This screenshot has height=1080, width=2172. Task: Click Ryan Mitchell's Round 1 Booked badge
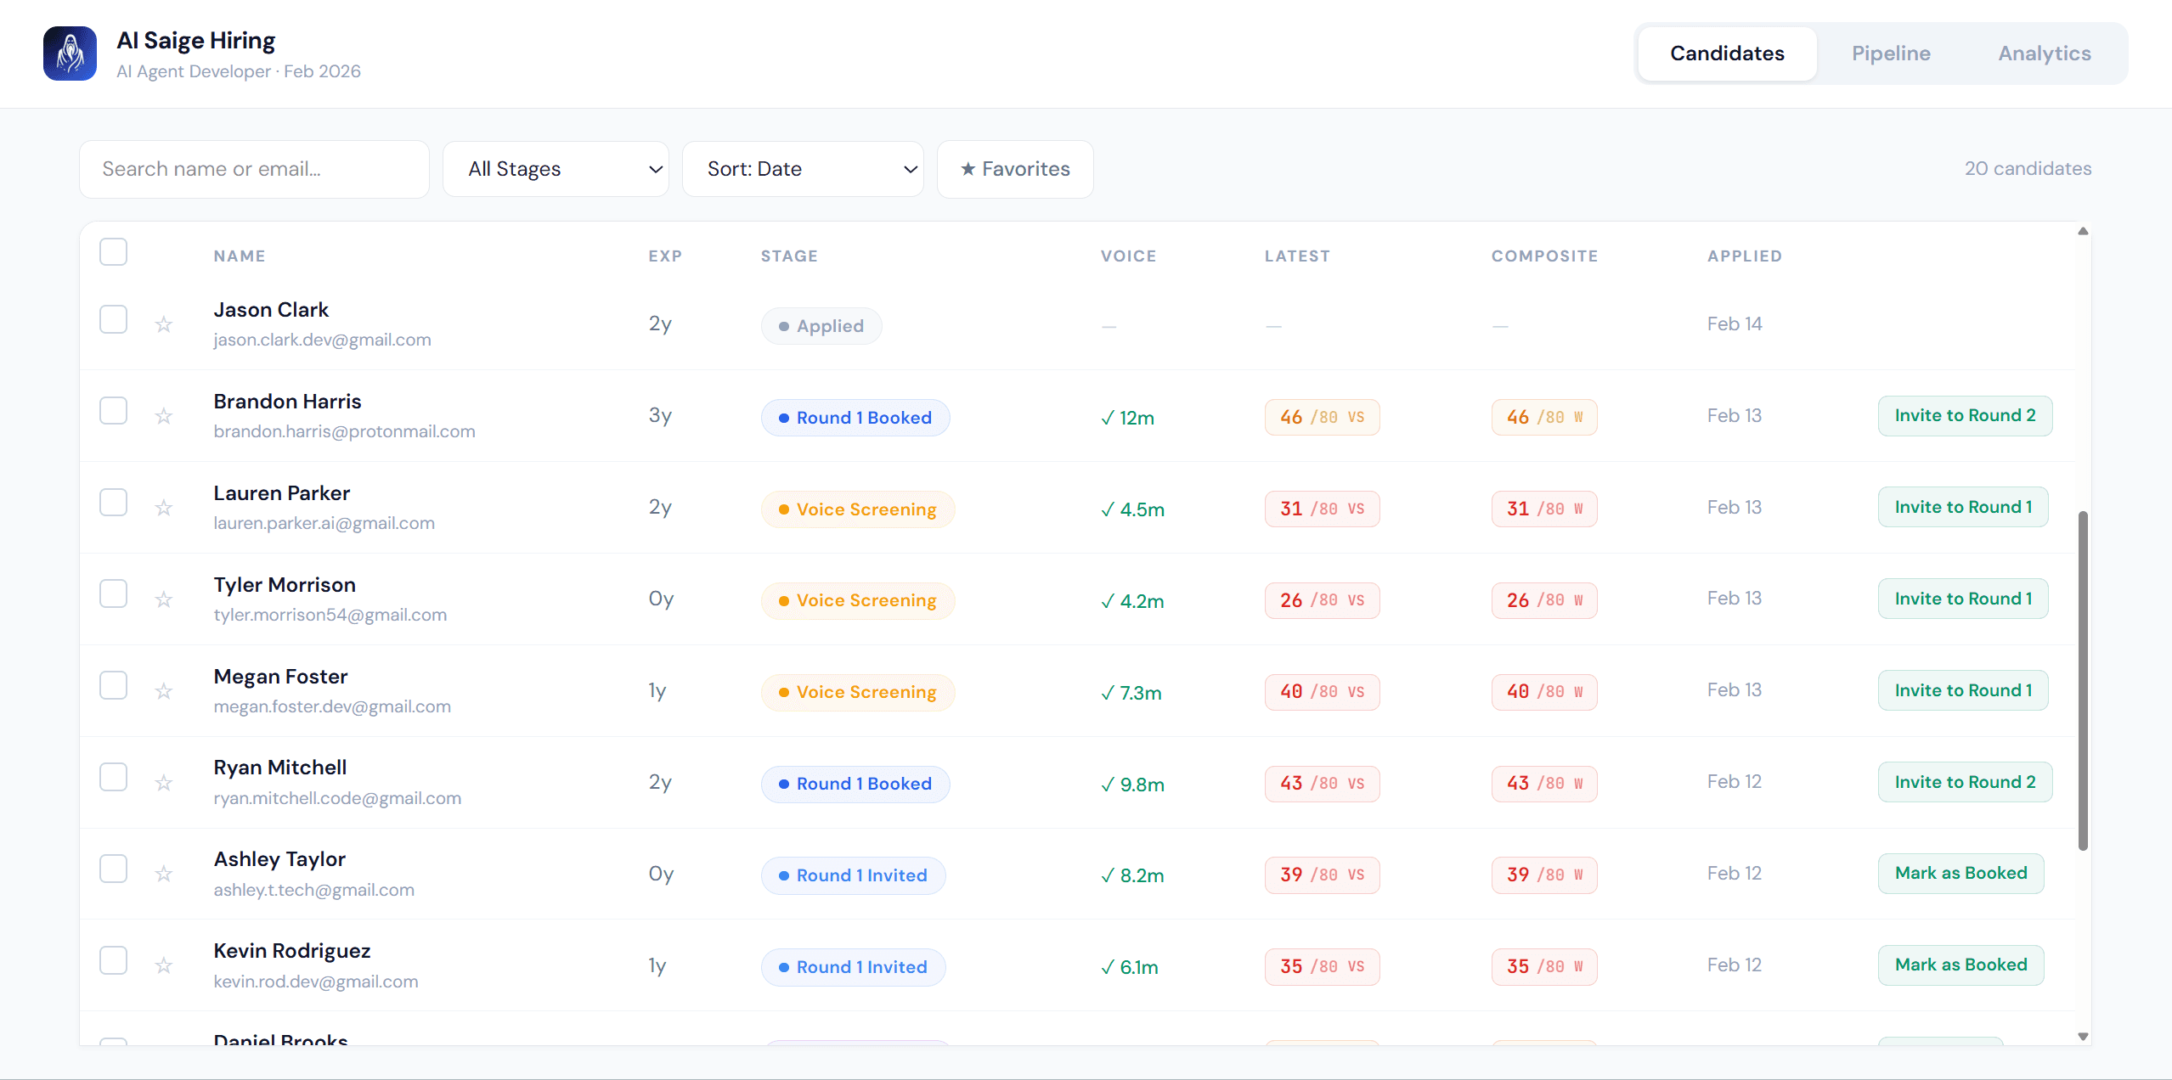(855, 784)
